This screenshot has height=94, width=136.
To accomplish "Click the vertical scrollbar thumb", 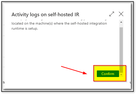I will 121,50.
